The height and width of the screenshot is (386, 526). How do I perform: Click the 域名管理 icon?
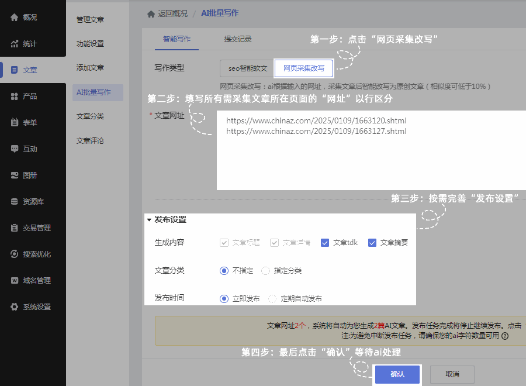(14, 281)
